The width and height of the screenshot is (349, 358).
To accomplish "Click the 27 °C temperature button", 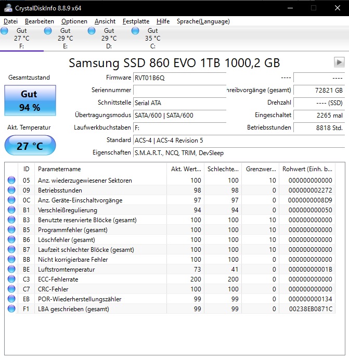I will (x=30, y=146).
